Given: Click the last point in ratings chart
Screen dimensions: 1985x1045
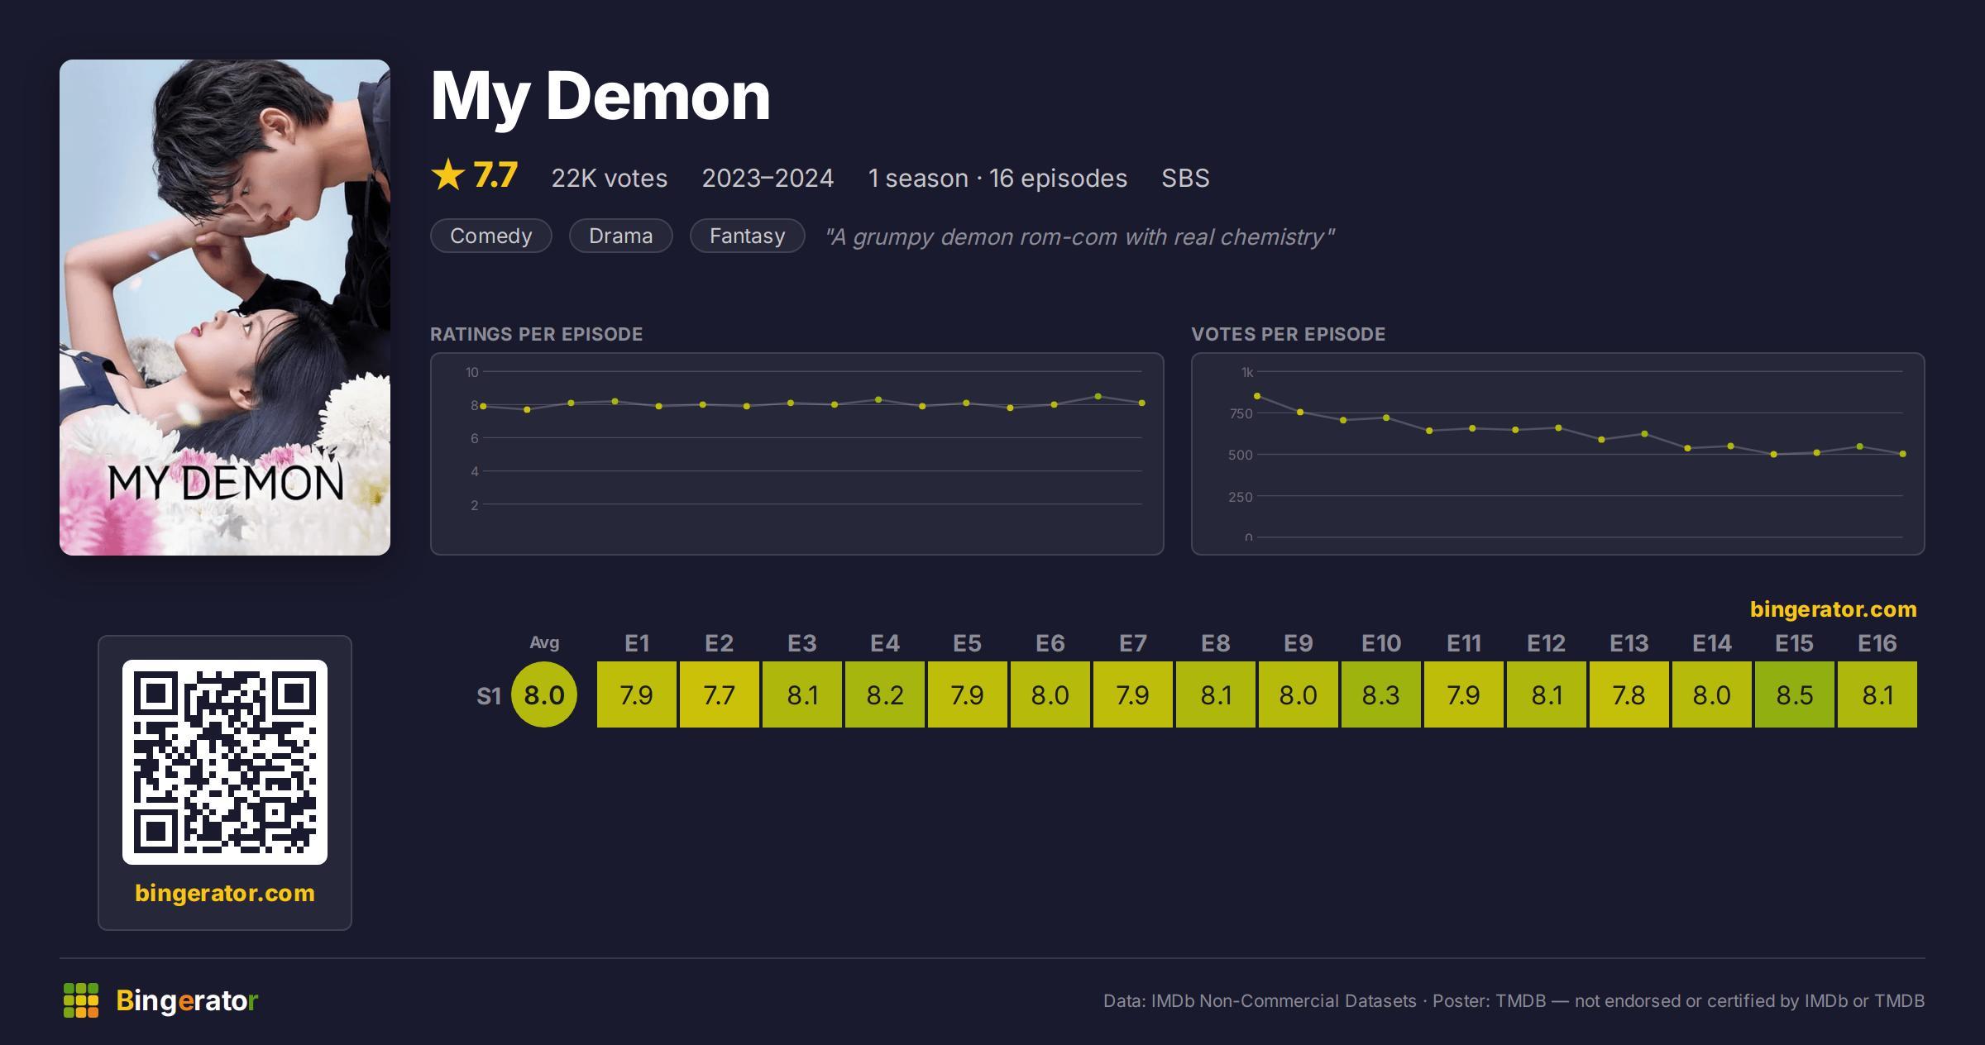Looking at the screenshot, I should (x=1142, y=403).
